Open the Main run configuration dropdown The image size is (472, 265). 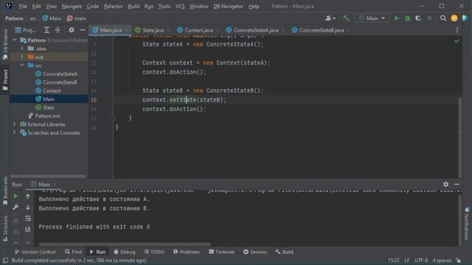click(372, 18)
